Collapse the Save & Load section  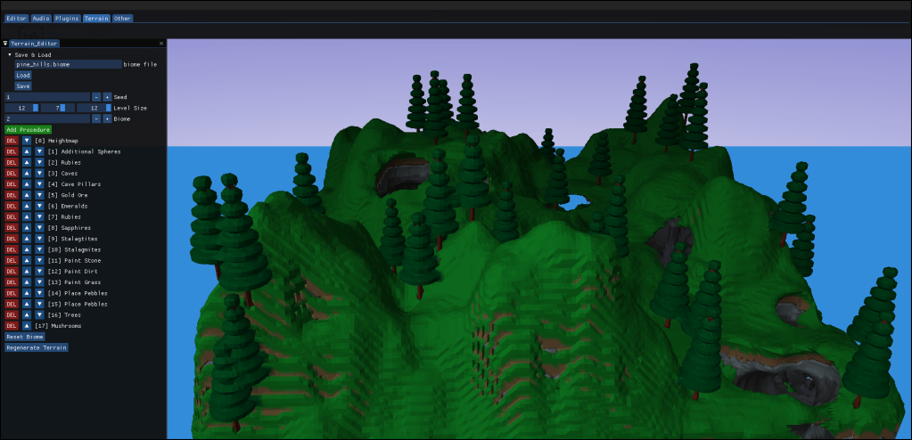(x=10, y=54)
